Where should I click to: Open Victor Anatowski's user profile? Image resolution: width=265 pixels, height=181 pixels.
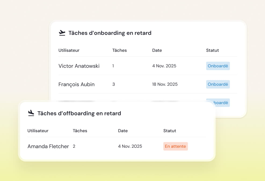(x=79, y=66)
